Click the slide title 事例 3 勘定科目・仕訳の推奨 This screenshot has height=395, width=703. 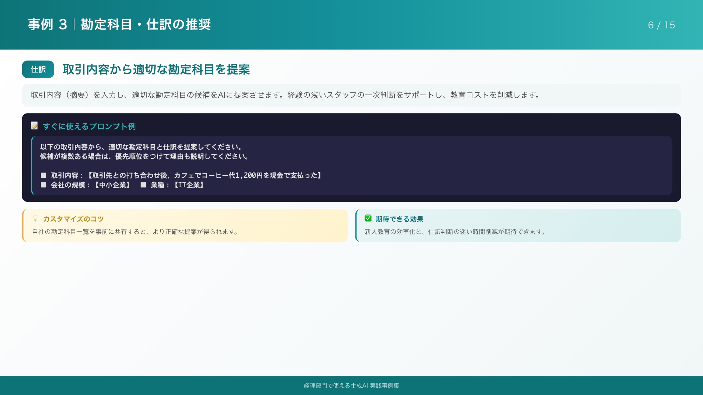120,25
